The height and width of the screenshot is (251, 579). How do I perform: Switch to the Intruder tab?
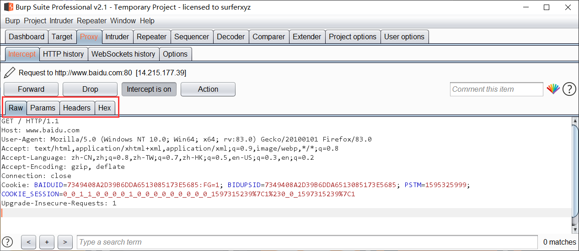click(x=117, y=37)
